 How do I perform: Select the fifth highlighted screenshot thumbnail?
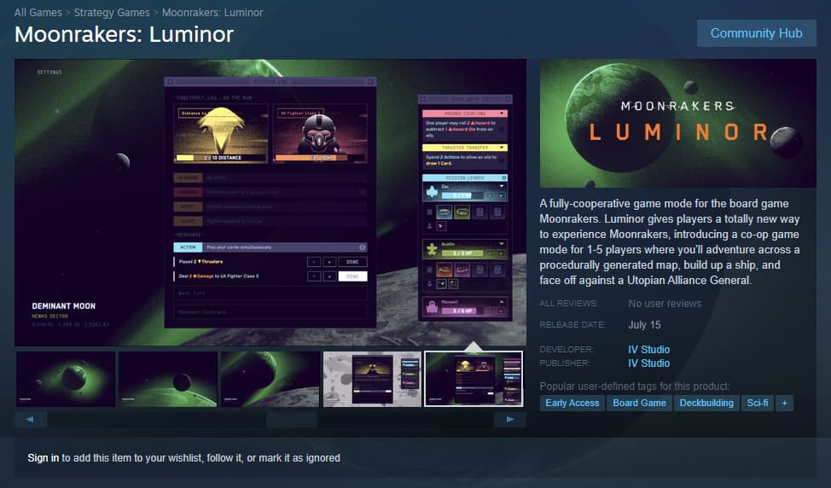[474, 379]
